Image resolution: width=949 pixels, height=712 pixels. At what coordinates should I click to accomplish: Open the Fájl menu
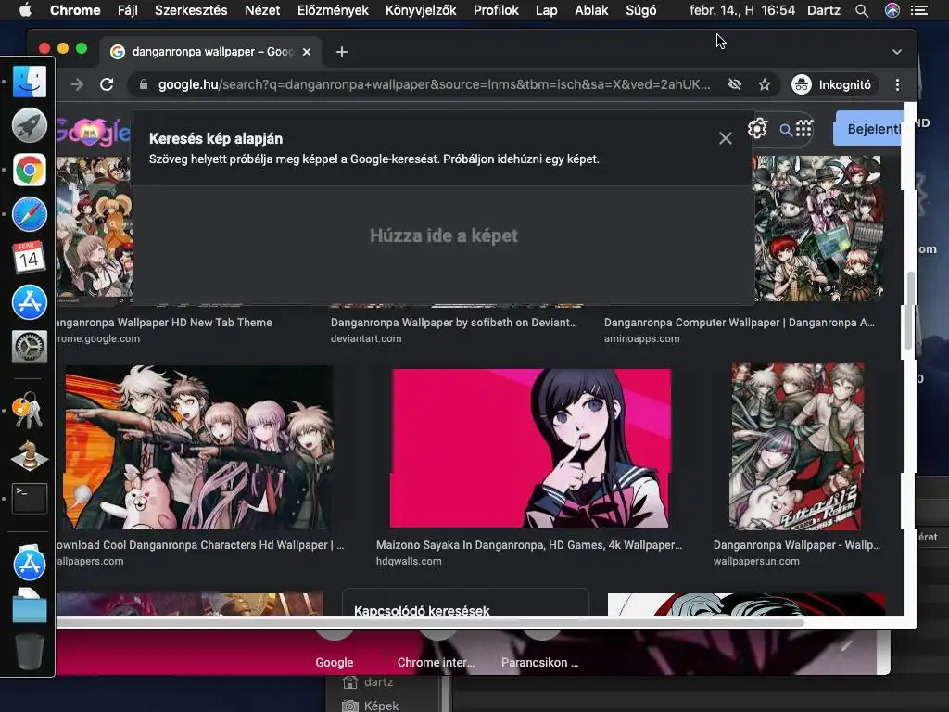tap(127, 10)
